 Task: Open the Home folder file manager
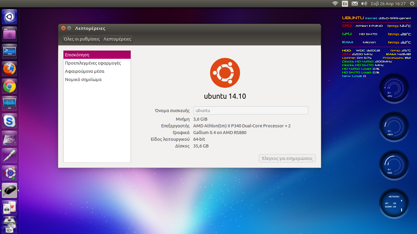coord(9,34)
